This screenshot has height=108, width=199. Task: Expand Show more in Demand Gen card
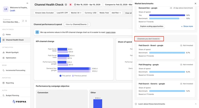point(187,26)
